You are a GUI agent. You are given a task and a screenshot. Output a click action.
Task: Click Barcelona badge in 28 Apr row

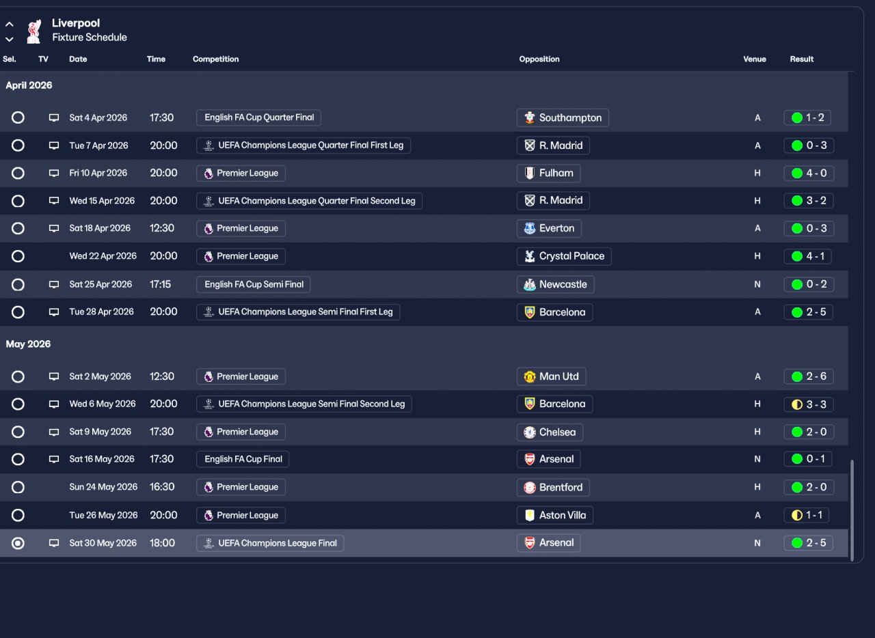[530, 312]
